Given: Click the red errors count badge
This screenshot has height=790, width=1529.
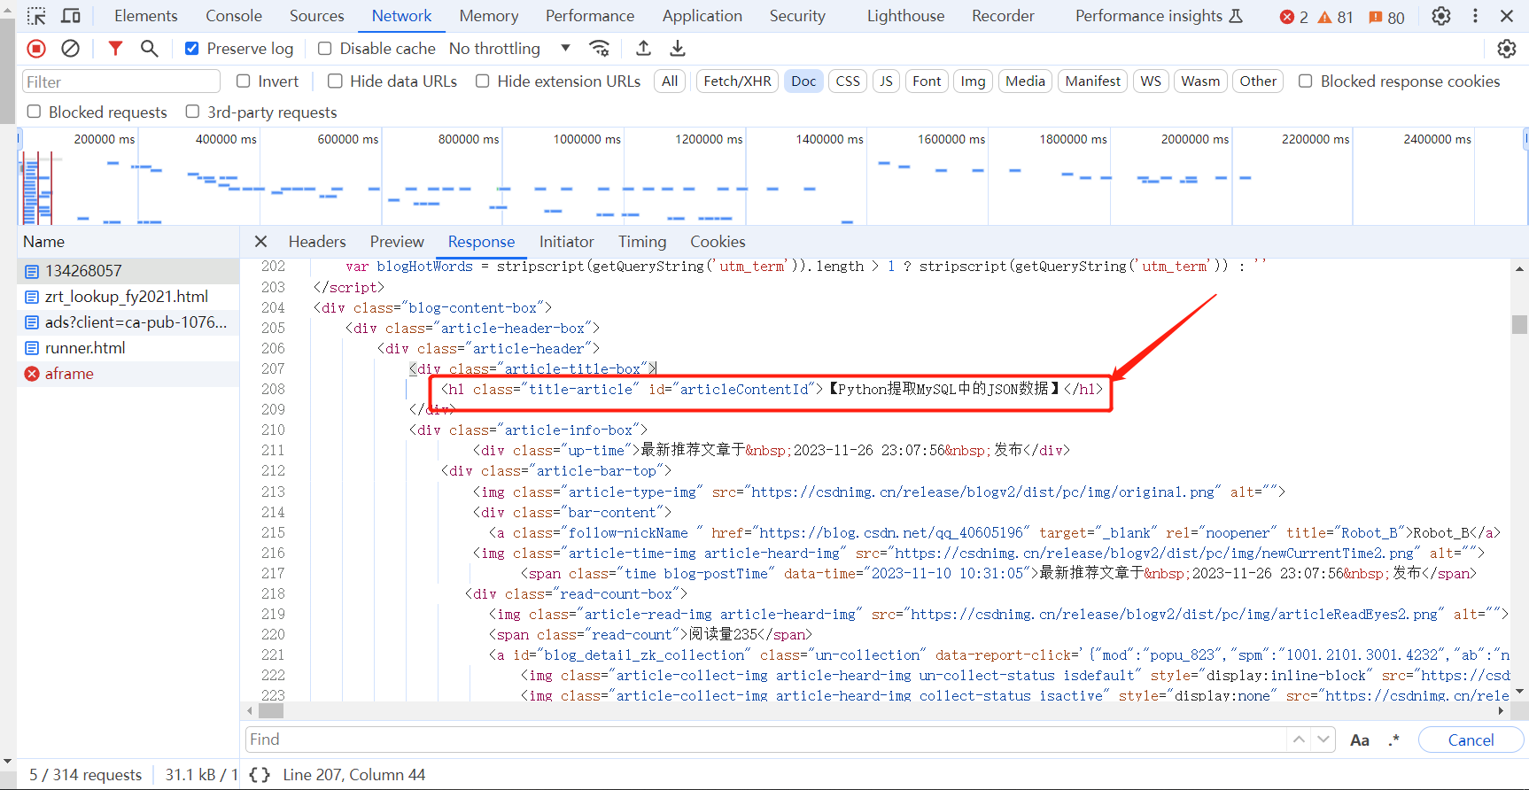Looking at the screenshot, I should click(x=1294, y=17).
